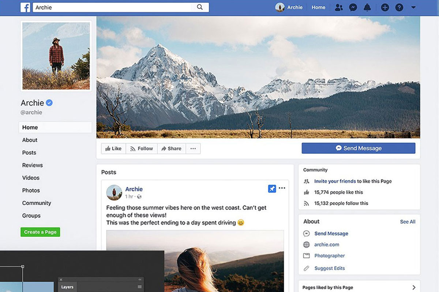439x292 pixels.
Task: Open the page actions ellipsis menu
Action: (193, 148)
